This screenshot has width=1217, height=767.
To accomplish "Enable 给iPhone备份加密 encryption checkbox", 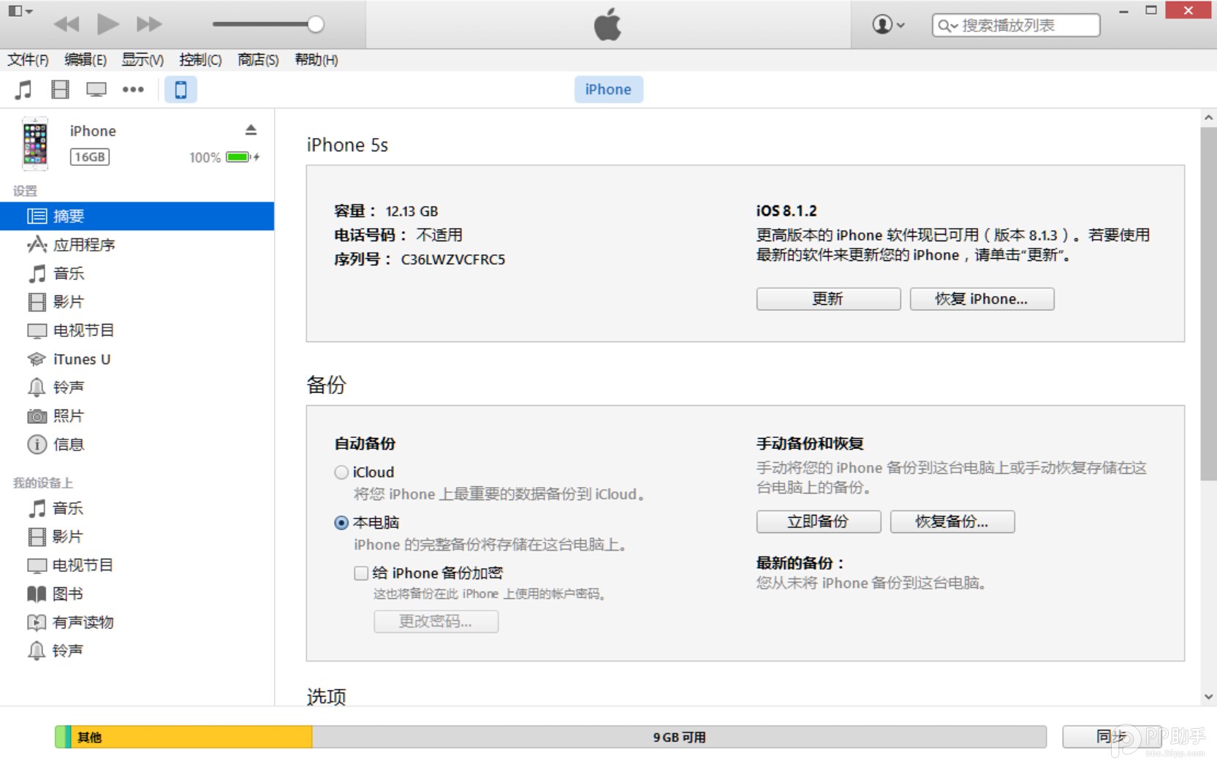I will click(x=360, y=573).
